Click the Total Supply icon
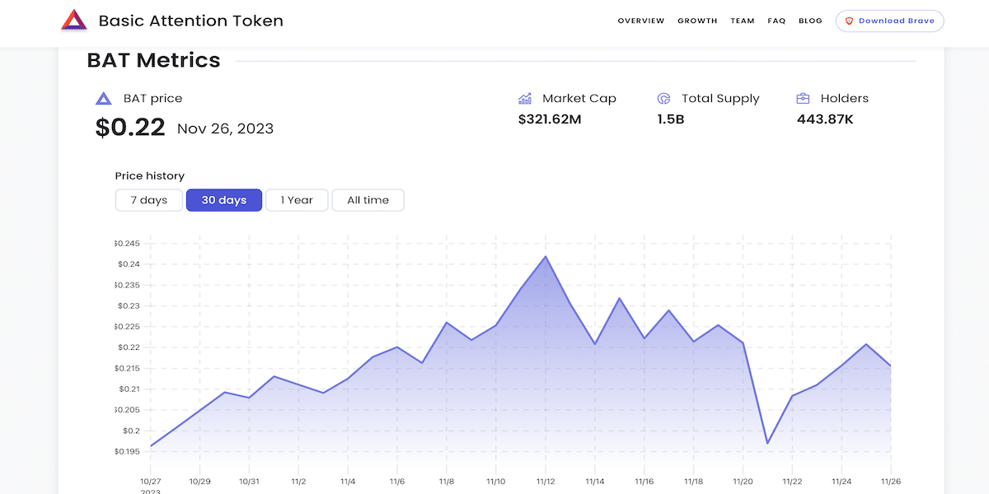 coord(664,99)
